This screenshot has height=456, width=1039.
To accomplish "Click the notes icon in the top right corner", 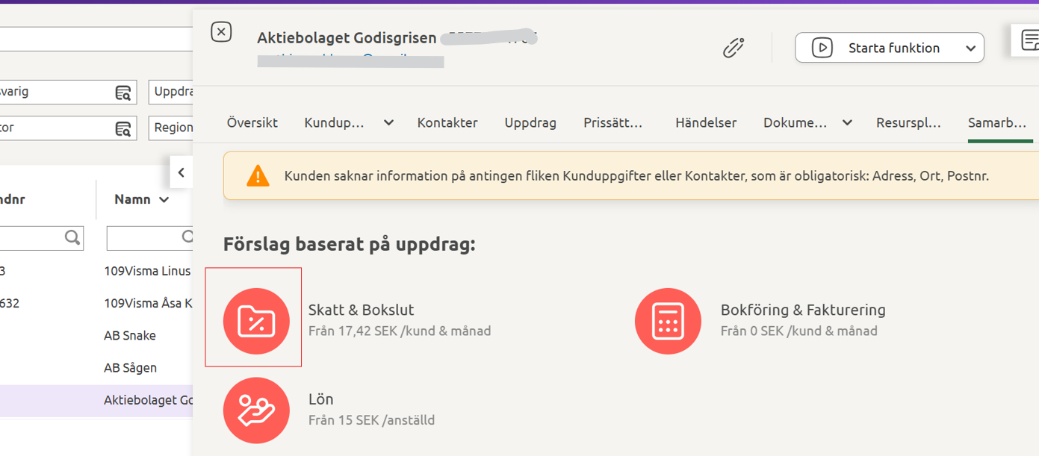I will [1032, 39].
